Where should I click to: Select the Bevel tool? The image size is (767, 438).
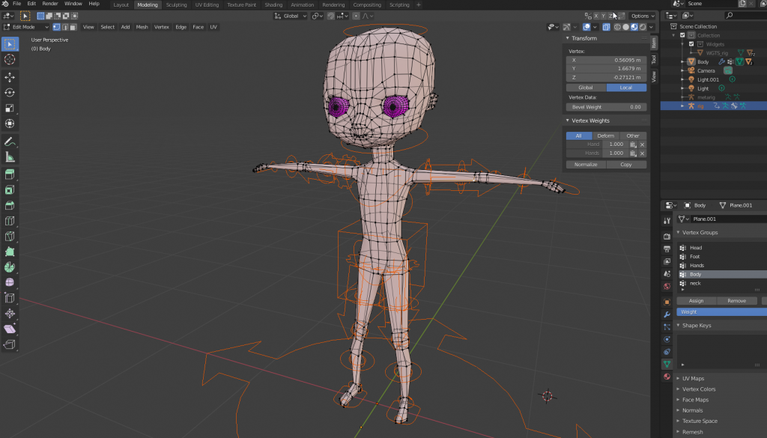pos(10,205)
